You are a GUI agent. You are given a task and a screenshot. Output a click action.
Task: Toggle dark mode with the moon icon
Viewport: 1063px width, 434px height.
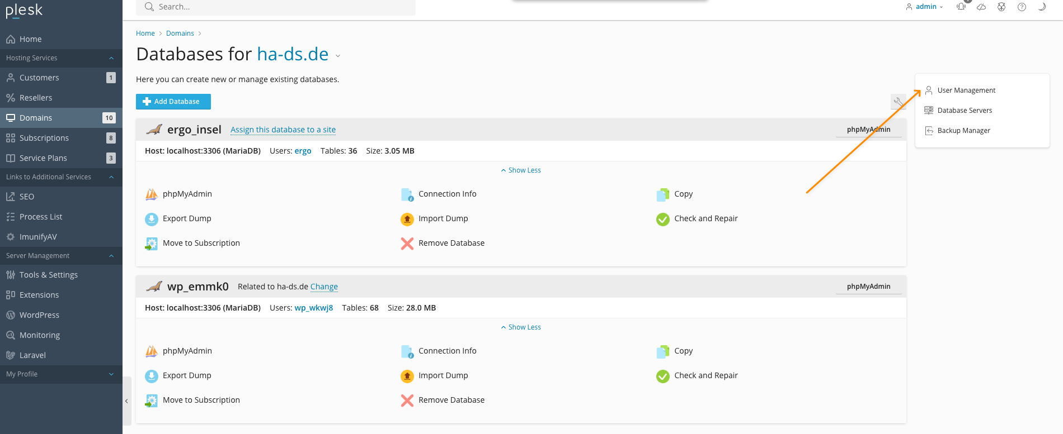tap(1042, 7)
